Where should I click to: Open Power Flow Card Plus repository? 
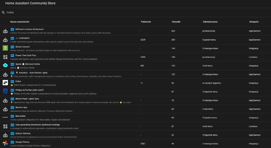tap(26, 56)
